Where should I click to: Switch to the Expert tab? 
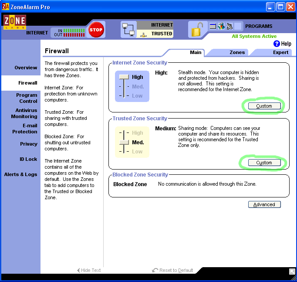click(x=280, y=52)
